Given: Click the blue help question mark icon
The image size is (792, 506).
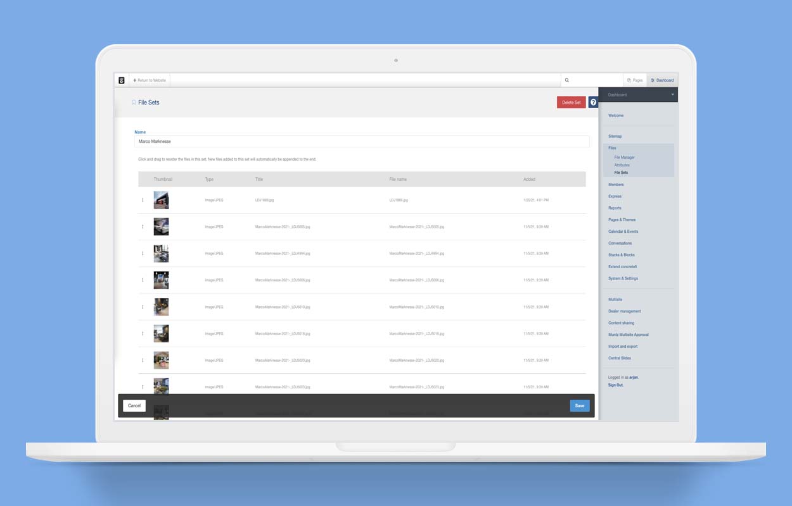Looking at the screenshot, I should [593, 102].
